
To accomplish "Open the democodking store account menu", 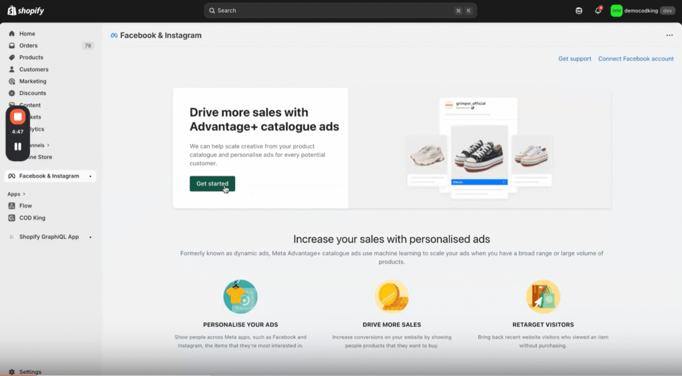I will [642, 11].
